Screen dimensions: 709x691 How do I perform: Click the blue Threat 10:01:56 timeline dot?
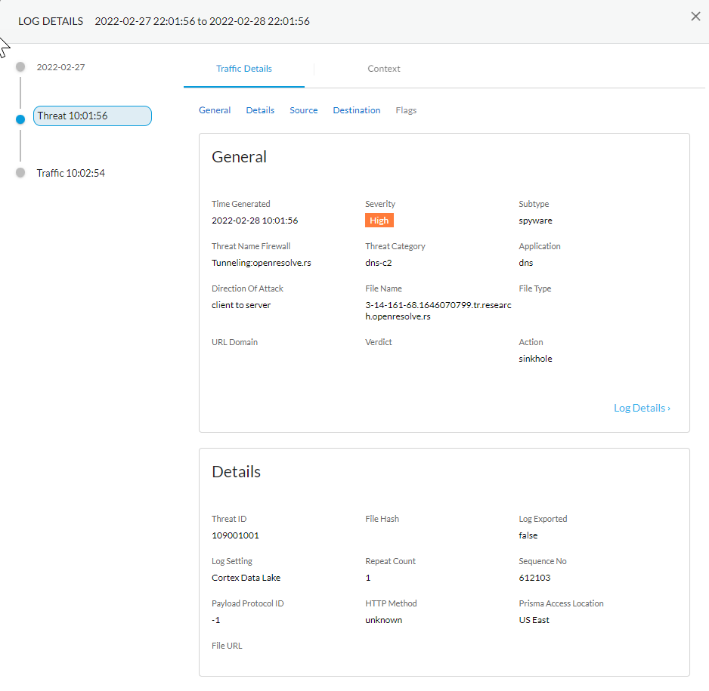click(20, 119)
